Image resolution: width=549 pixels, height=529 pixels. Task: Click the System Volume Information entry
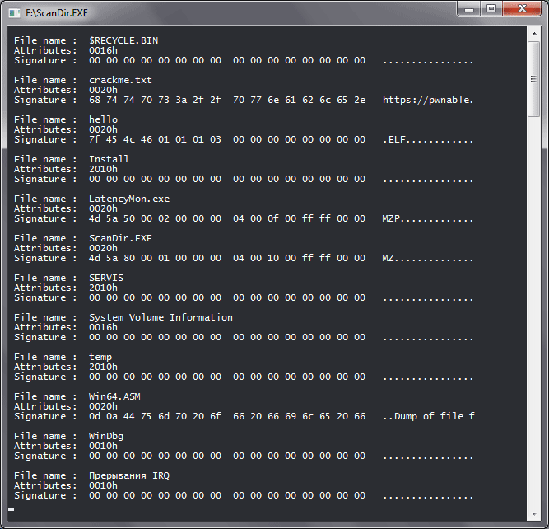pyautogui.click(x=161, y=317)
